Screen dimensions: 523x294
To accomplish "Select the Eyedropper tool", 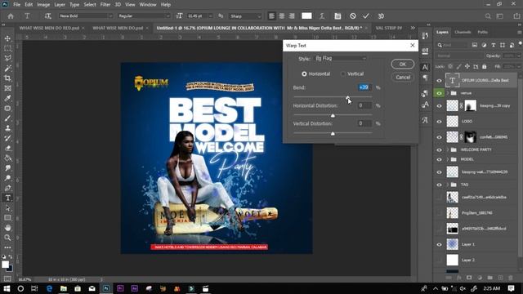I will tap(7, 98).
